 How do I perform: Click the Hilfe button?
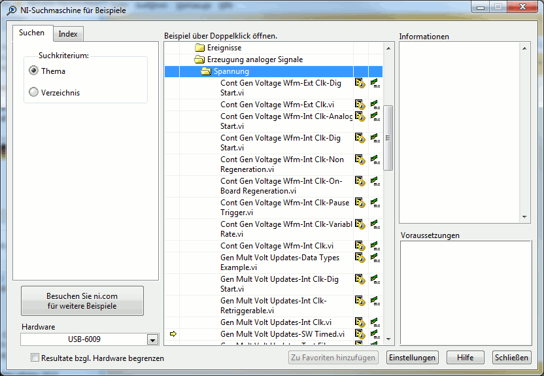(x=466, y=358)
